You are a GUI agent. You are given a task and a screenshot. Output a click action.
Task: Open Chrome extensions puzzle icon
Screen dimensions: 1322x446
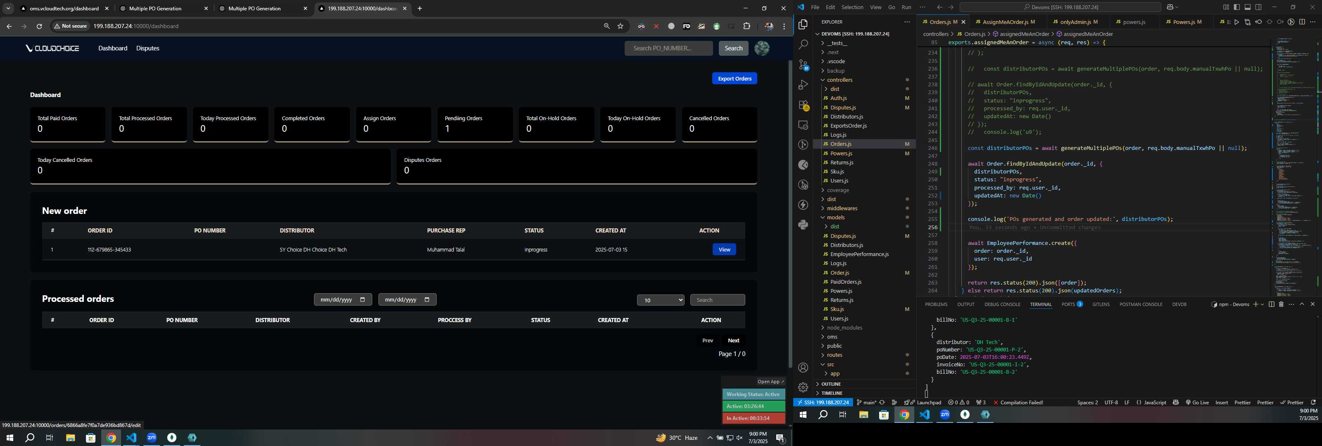(747, 26)
